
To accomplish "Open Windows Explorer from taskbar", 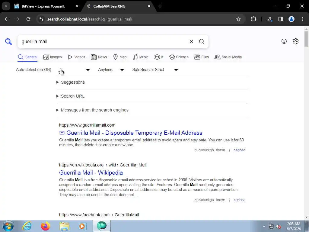I will click(x=65, y=227).
